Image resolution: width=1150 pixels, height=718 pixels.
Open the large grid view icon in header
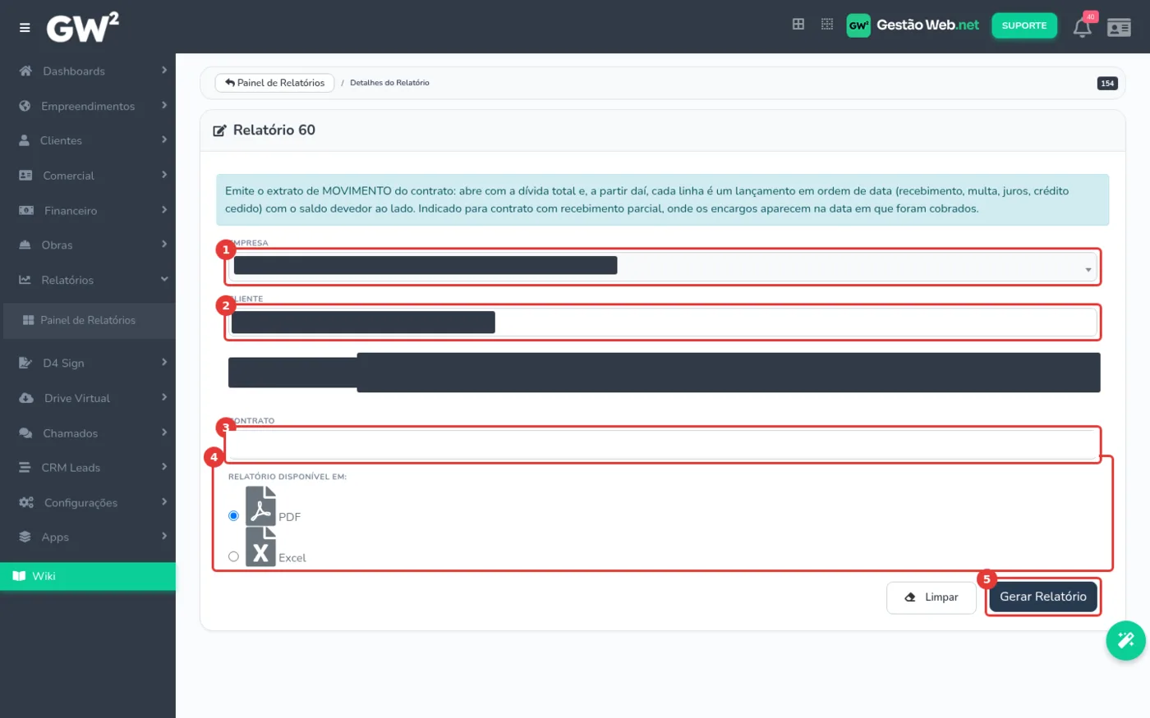pos(798,25)
